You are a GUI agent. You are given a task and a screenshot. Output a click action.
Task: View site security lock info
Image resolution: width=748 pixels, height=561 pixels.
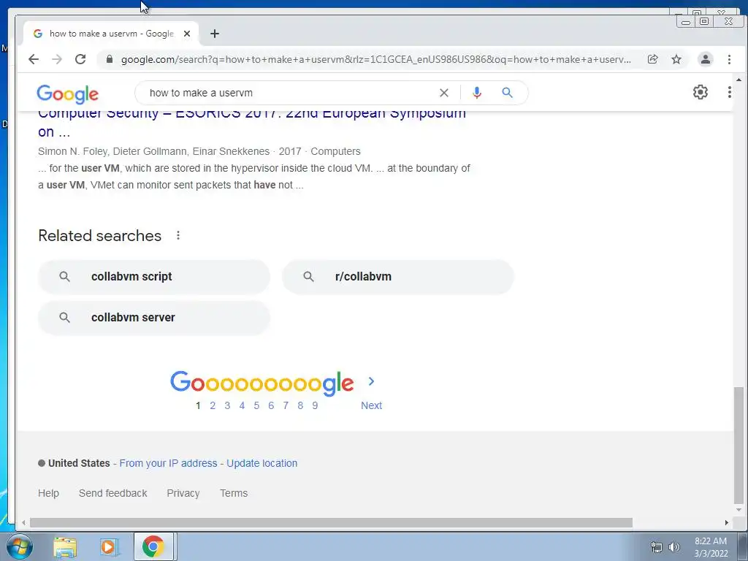[x=110, y=59]
